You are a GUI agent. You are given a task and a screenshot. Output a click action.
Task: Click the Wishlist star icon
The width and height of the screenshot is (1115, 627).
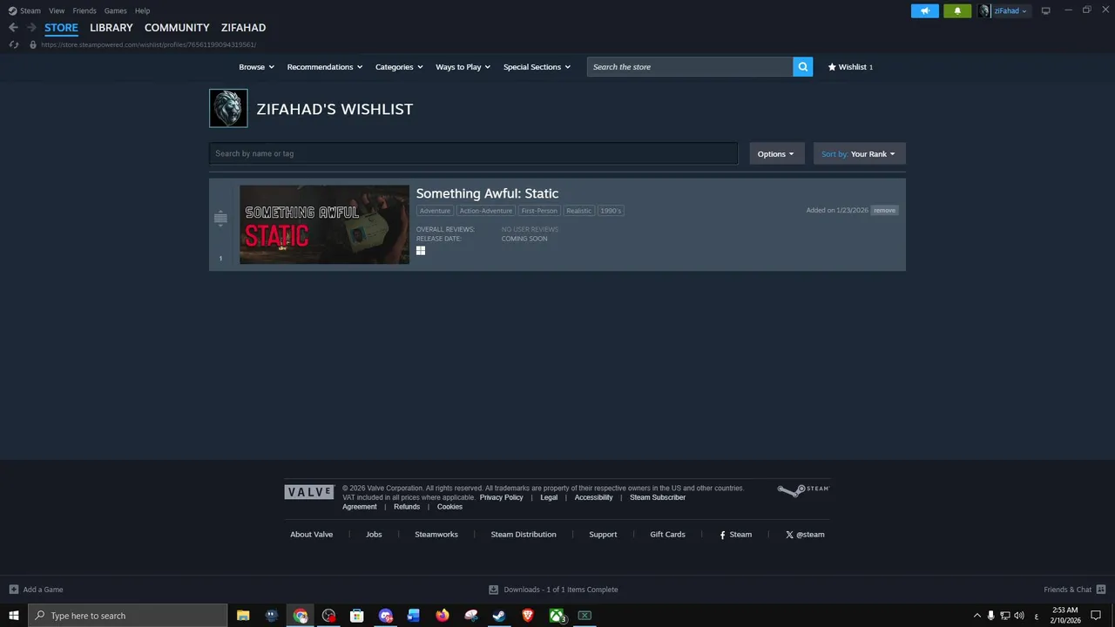coord(832,67)
